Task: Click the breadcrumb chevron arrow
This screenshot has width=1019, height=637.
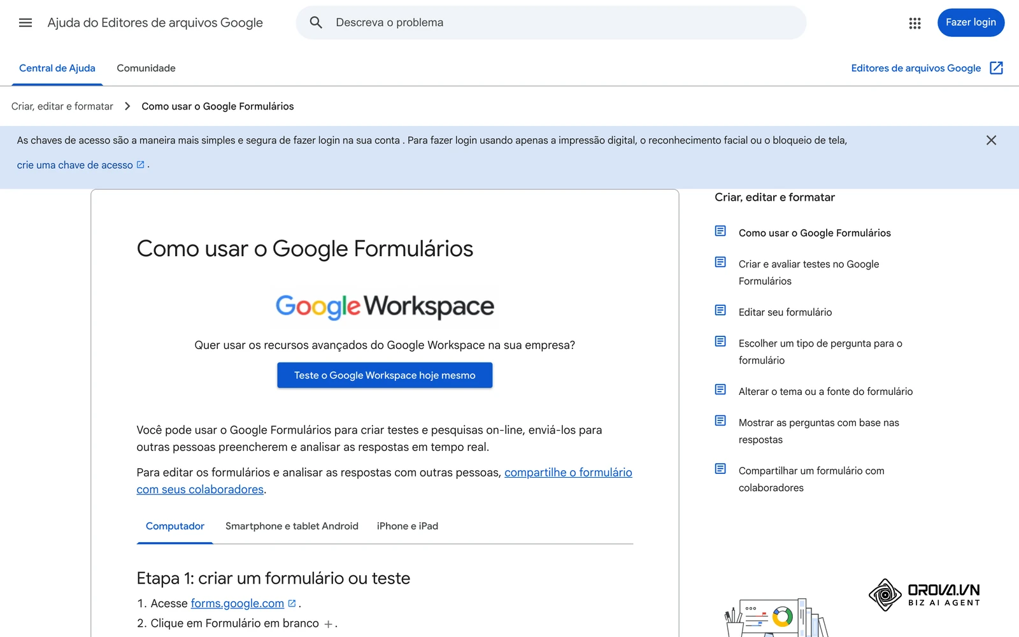Action: [x=127, y=106]
